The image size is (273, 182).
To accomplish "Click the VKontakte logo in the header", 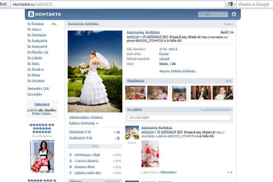I will [x=45, y=14].
